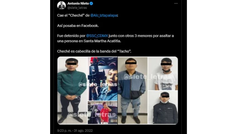Open the @siete_letras handle below the name
This screenshot has width=237, height=134.
point(77,8)
